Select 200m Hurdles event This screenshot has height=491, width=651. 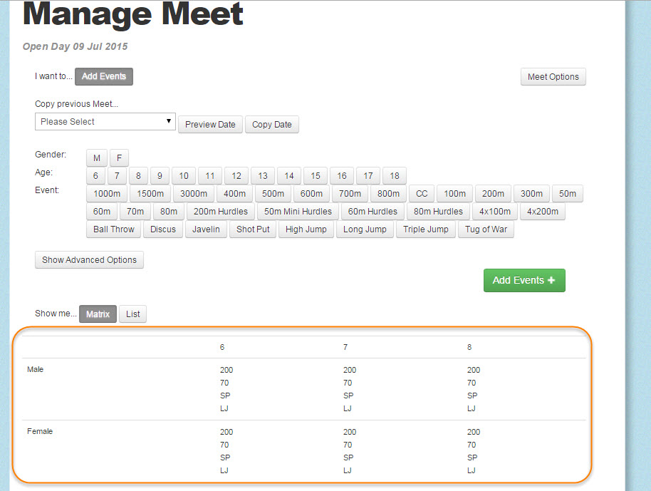coord(221,212)
